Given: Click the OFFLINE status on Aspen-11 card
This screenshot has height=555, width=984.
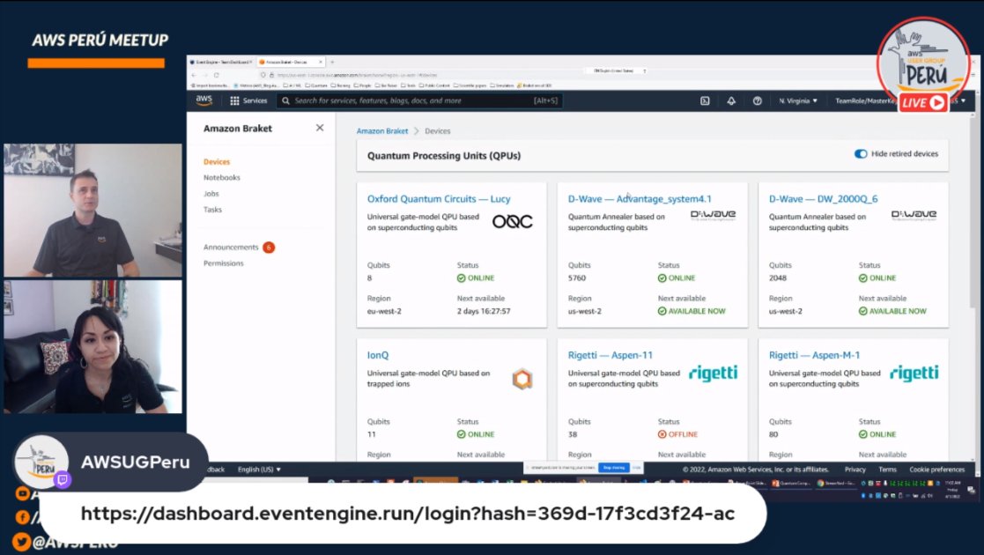Looking at the screenshot, I should (677, 434).
